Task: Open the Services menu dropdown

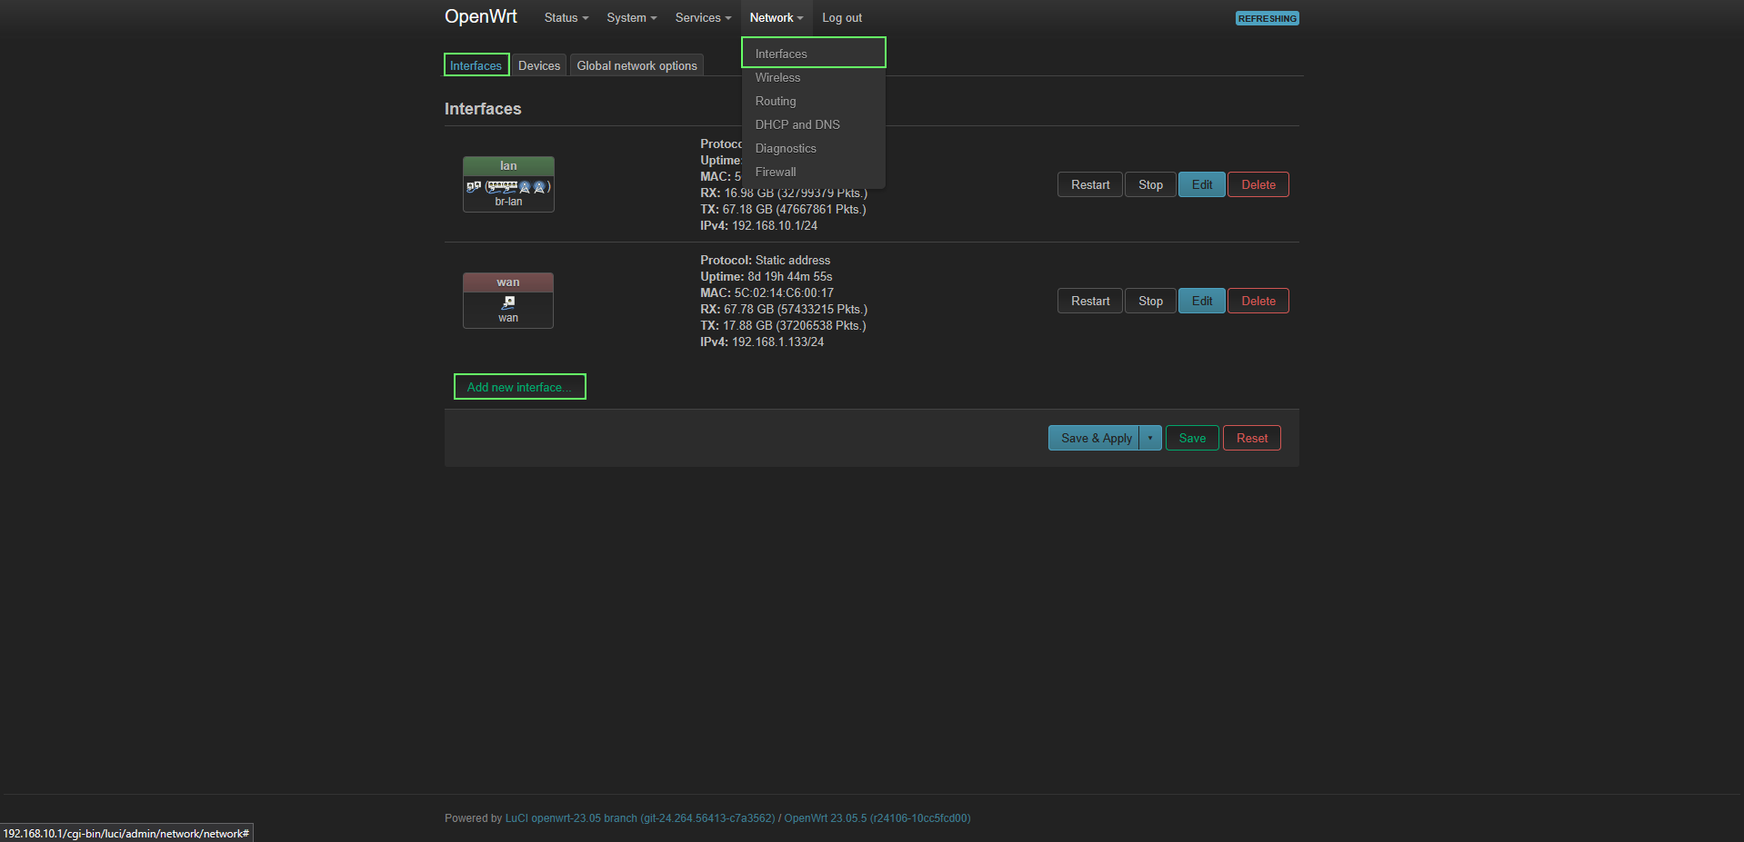Action: 703,18
